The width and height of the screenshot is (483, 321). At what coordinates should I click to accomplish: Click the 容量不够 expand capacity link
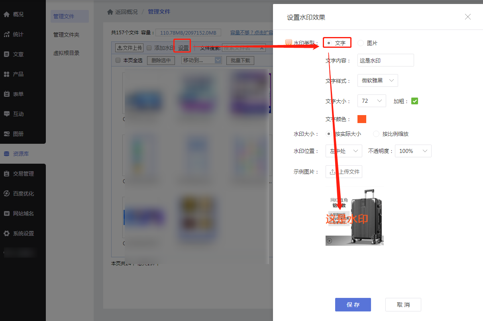[x=251, y=33]
